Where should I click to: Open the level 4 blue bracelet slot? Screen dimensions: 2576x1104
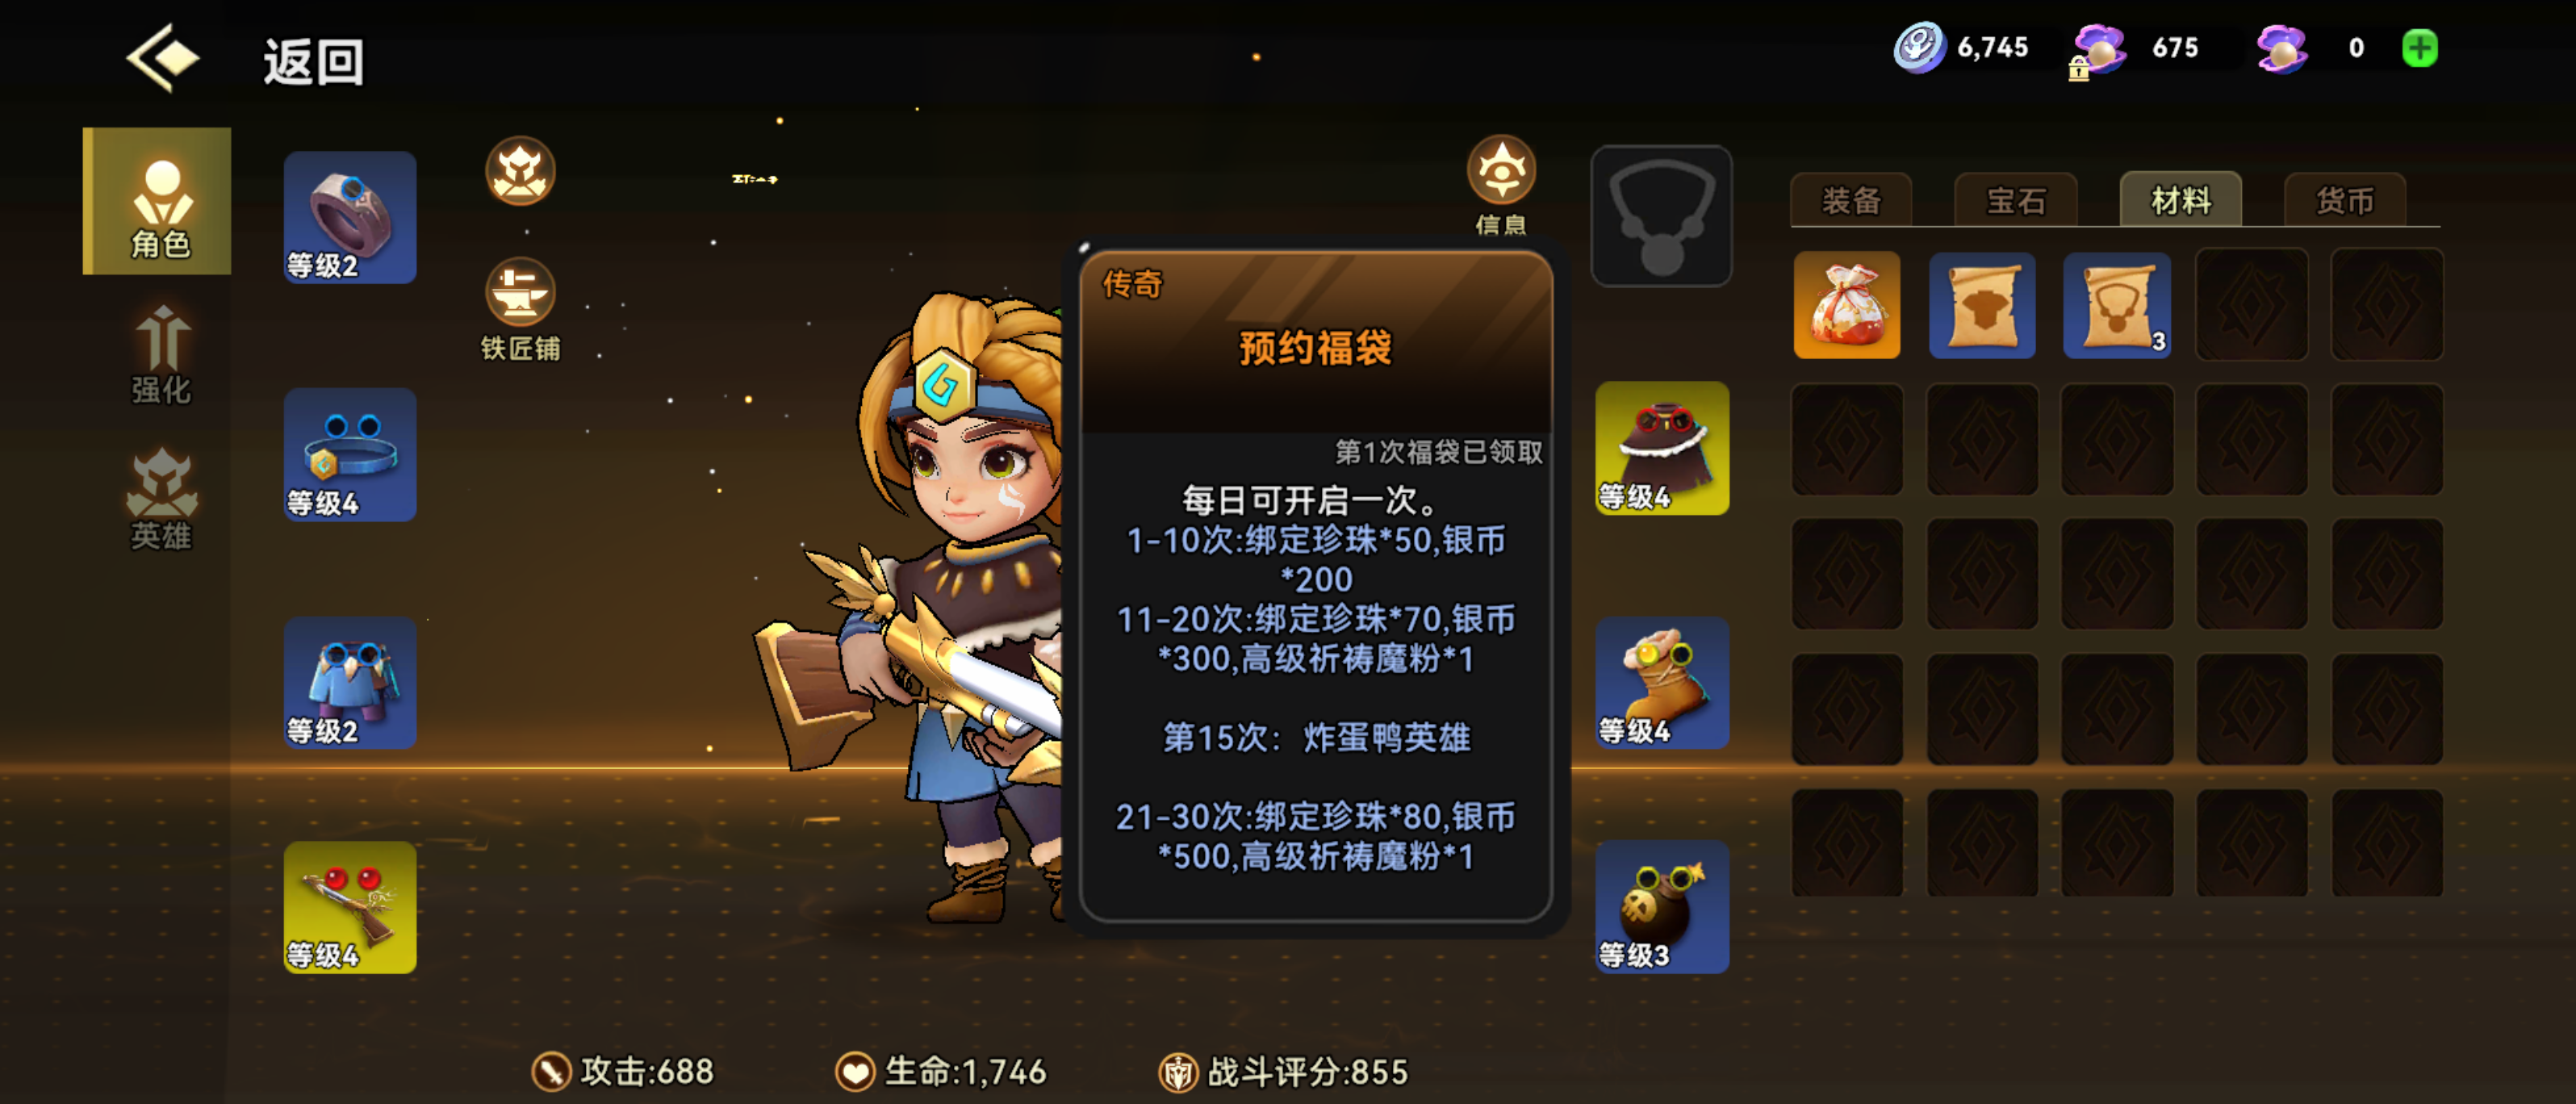[x=350, y=454]
